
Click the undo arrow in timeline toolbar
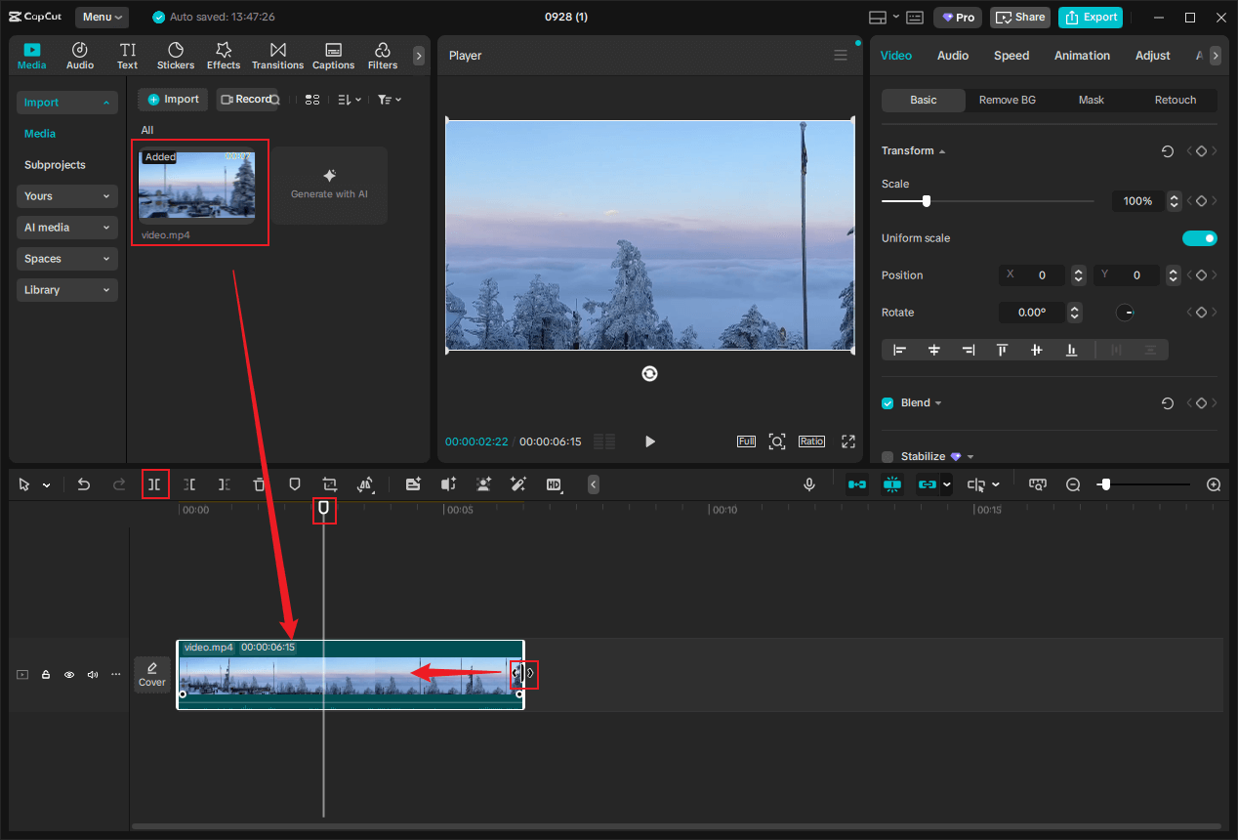click(x=84, y=484)
